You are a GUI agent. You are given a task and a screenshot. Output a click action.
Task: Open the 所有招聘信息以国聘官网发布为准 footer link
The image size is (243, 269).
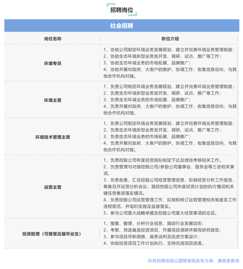[193, 261]
